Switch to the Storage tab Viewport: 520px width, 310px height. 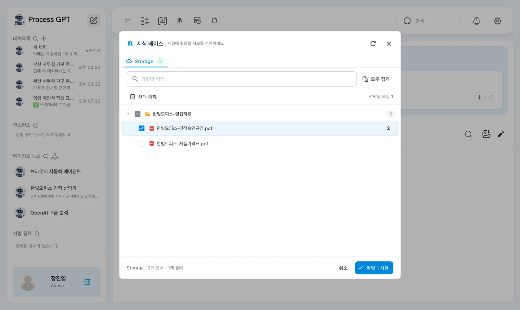pyautogui.click(x=146, y=61)
